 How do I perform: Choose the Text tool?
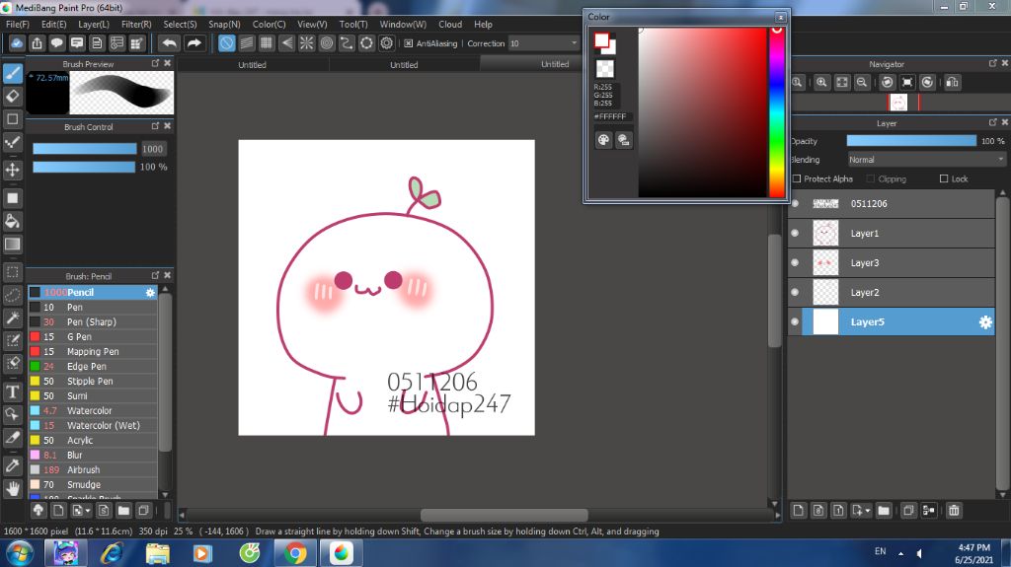[x=13, y=391]
